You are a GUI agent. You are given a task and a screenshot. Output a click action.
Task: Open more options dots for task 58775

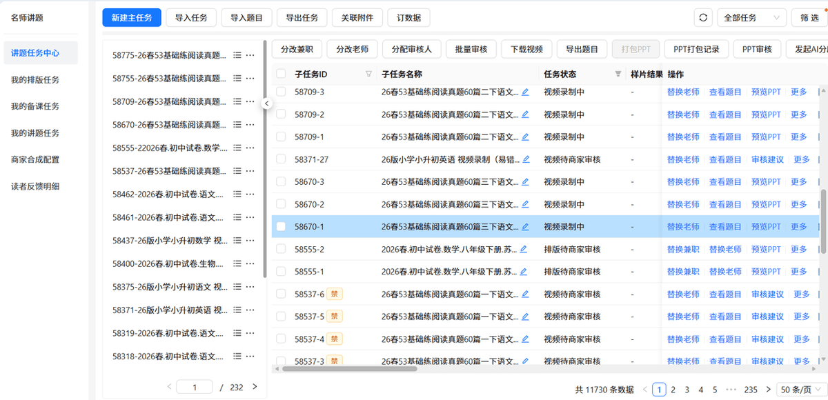pyautogui.click(x=250, y=57)
